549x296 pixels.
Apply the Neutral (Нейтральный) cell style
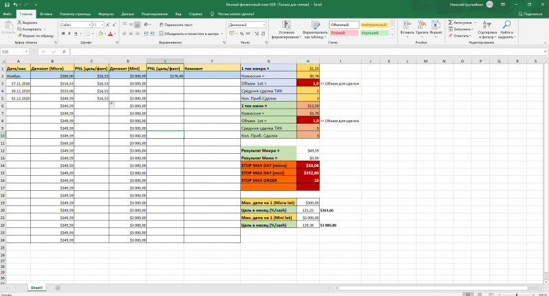[374, 25]
